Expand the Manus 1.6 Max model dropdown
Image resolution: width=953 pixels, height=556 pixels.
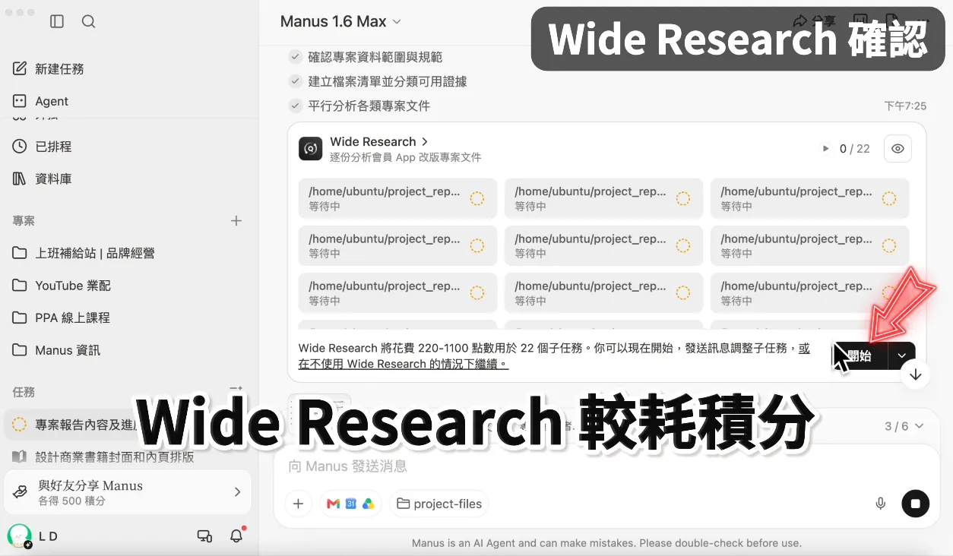pyautogui.click(x=341, y=21)
